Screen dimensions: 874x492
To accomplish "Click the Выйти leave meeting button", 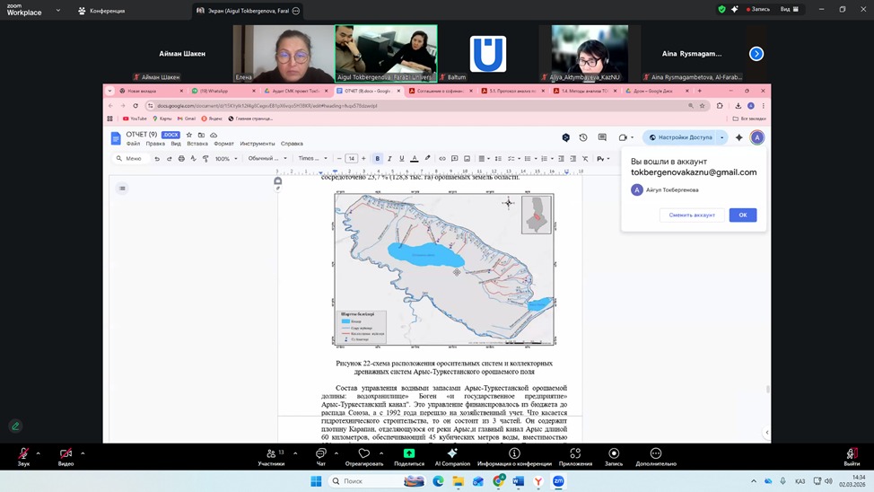I will (851, 454).
